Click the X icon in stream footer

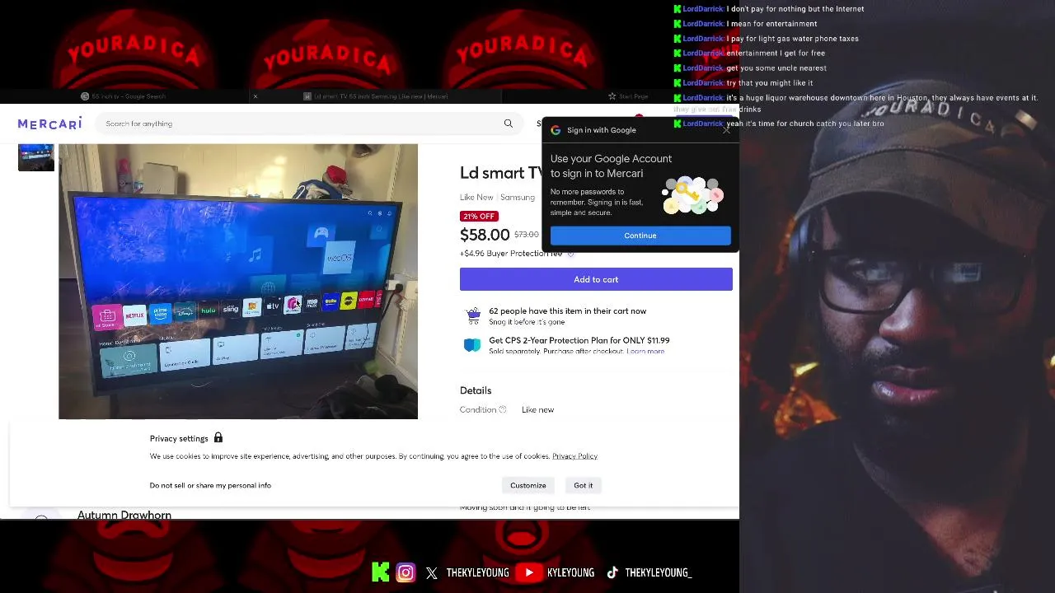[x=432, y=573]
